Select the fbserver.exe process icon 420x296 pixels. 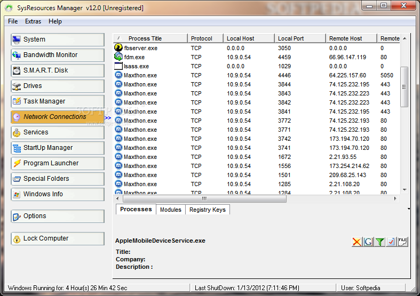click(x=118, y=47)
